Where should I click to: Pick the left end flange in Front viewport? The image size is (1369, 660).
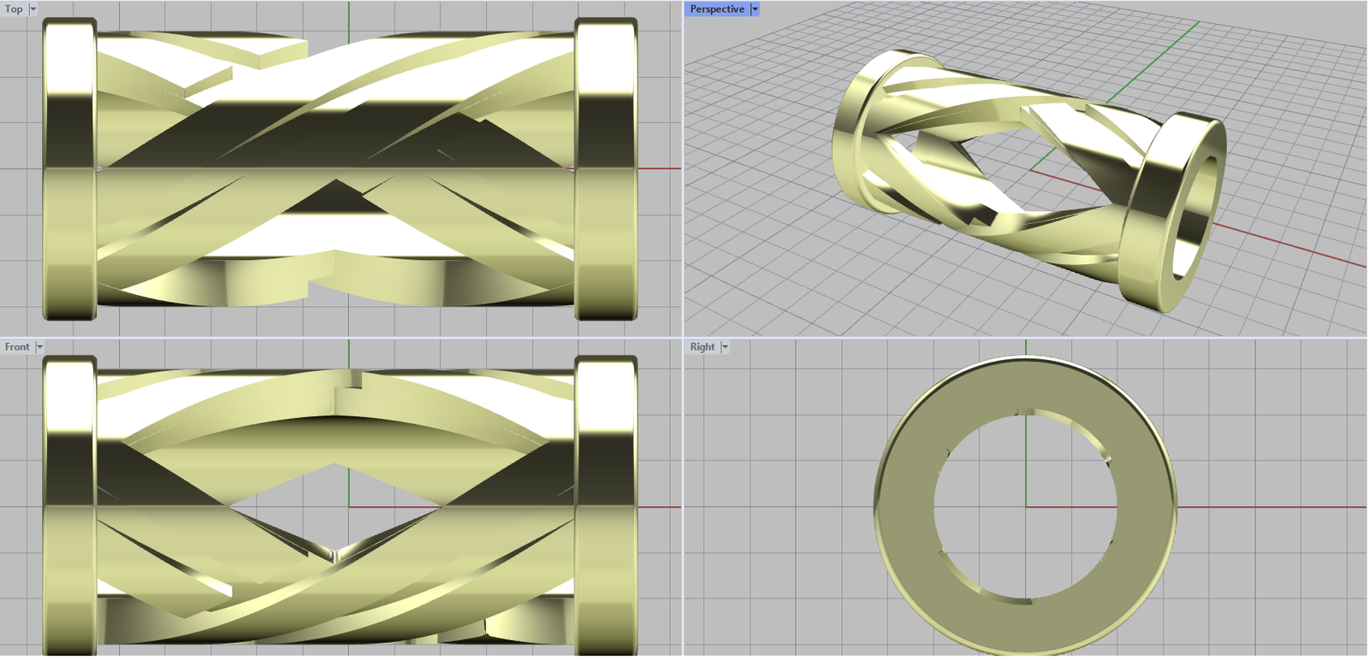[x=69, y=507]
